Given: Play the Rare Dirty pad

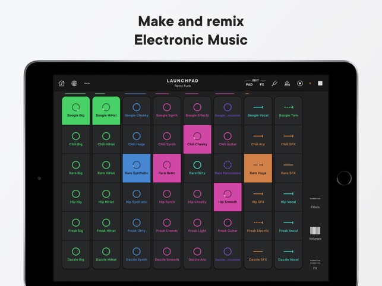Looking at the screenshot, I should click(x=197, y=168).
